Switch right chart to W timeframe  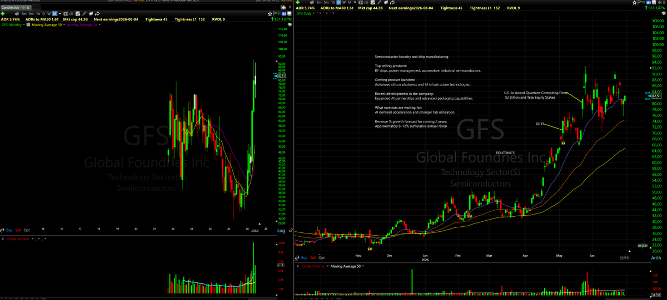[344, 2]
